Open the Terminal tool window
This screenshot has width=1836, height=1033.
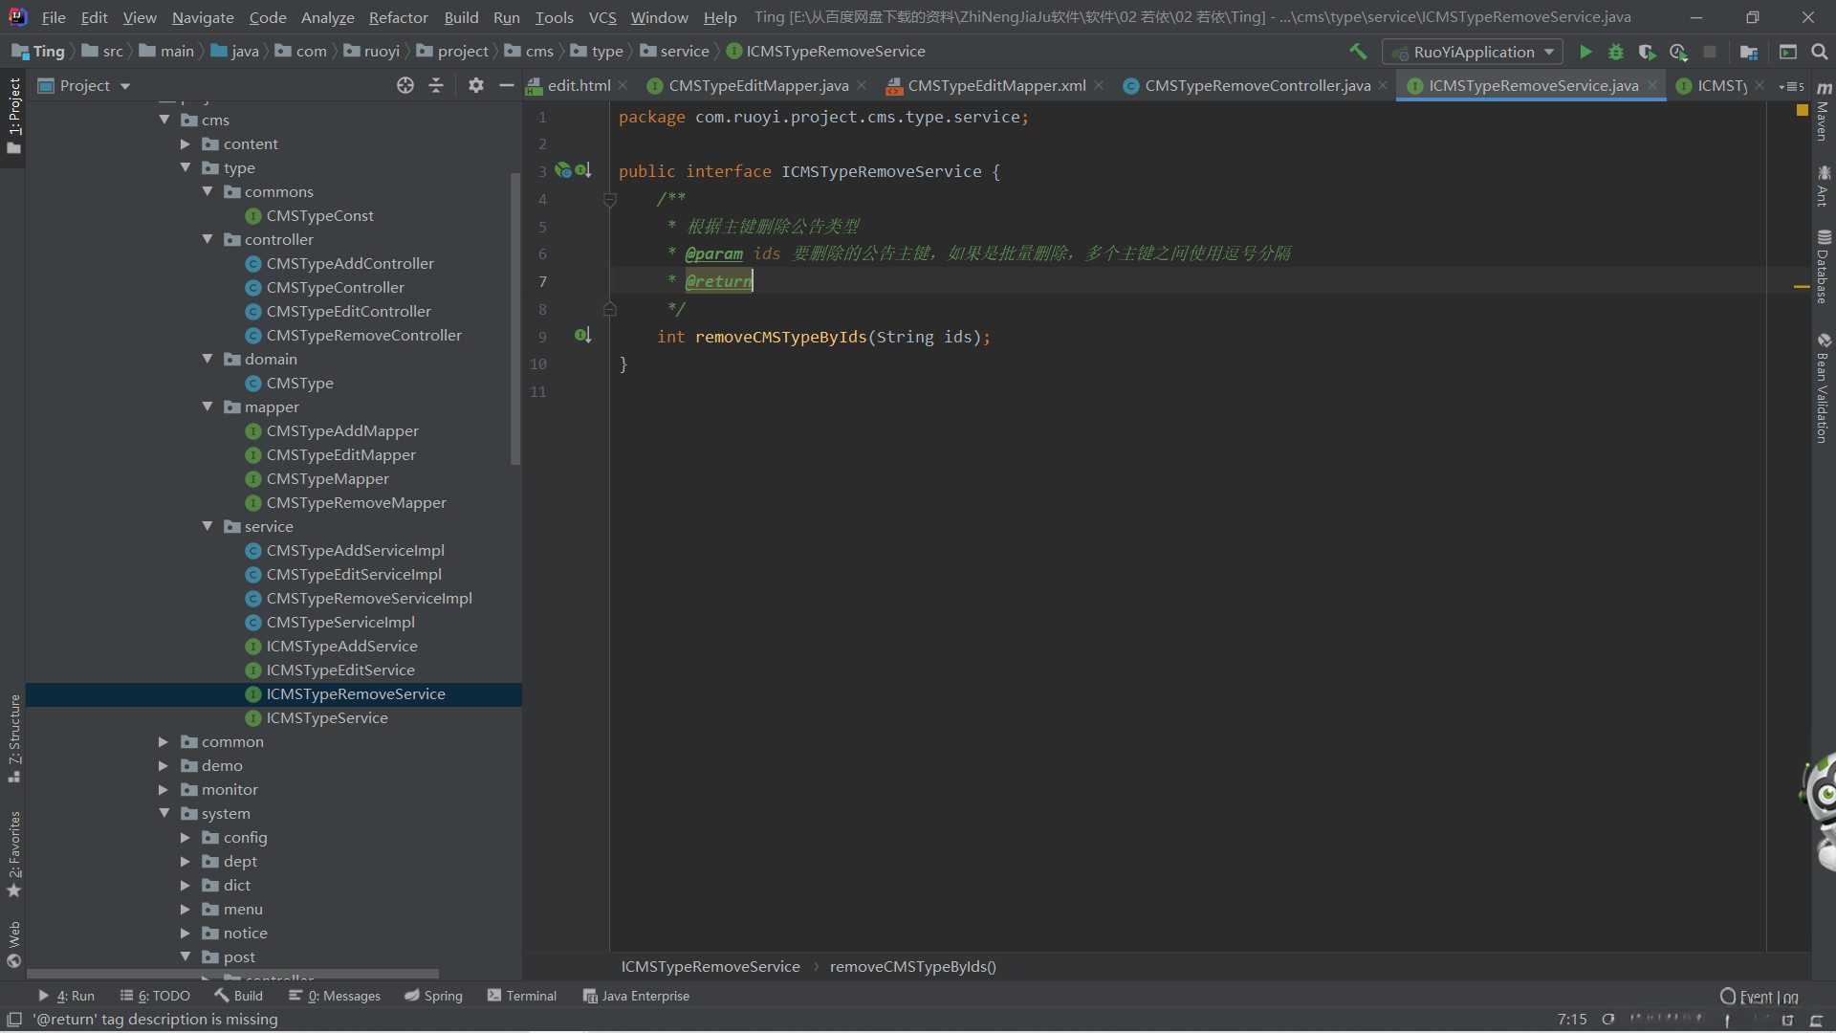521,996
